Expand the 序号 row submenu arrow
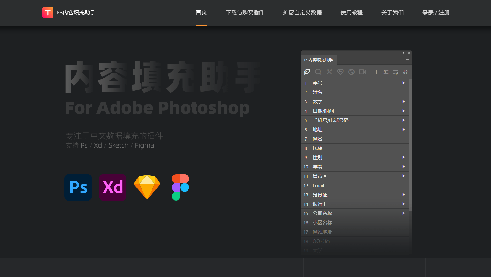 click(x=403, y=83)
